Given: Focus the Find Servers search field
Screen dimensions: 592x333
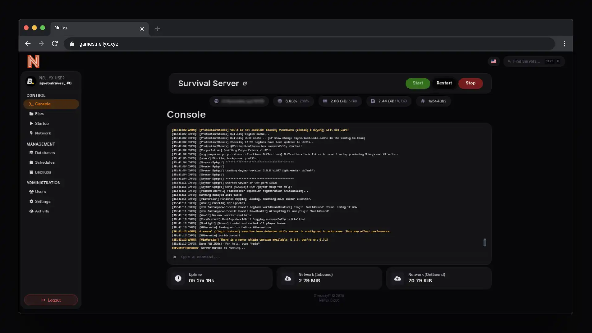Looking at the screenshot, I should coord(534,61).
